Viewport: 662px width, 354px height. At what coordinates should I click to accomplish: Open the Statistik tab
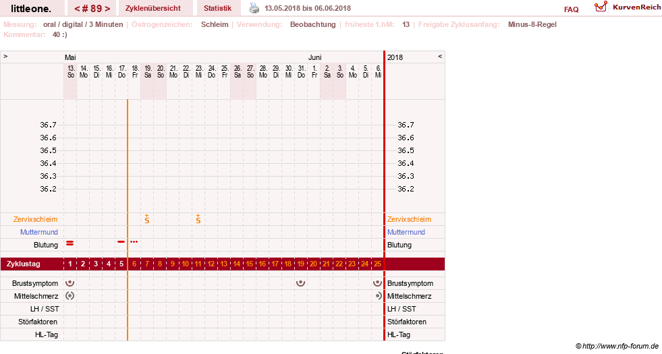[x=217, y=8]
